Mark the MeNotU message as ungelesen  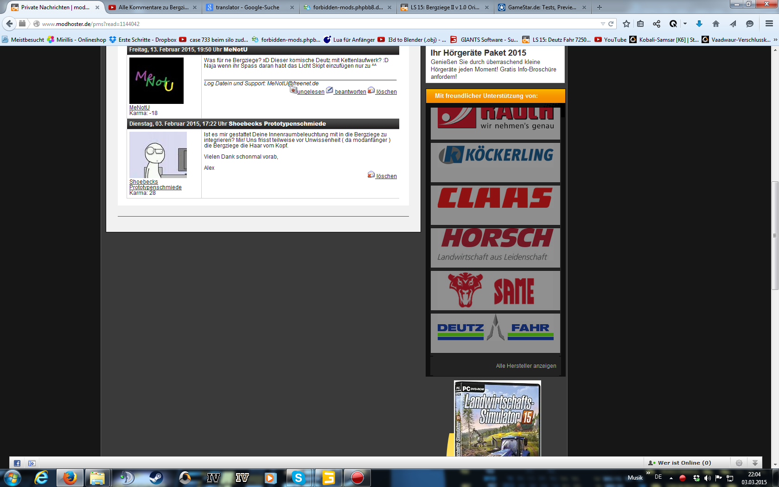[311, 92]
